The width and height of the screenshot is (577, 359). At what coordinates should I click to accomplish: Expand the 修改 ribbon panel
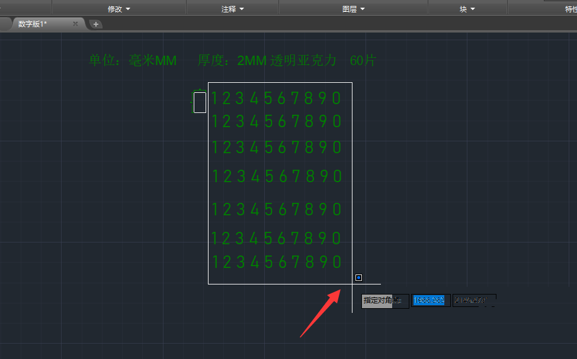point(119,9)
